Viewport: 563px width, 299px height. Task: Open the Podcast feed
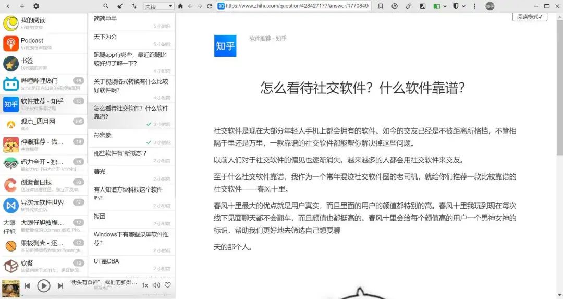coord(44,43)
